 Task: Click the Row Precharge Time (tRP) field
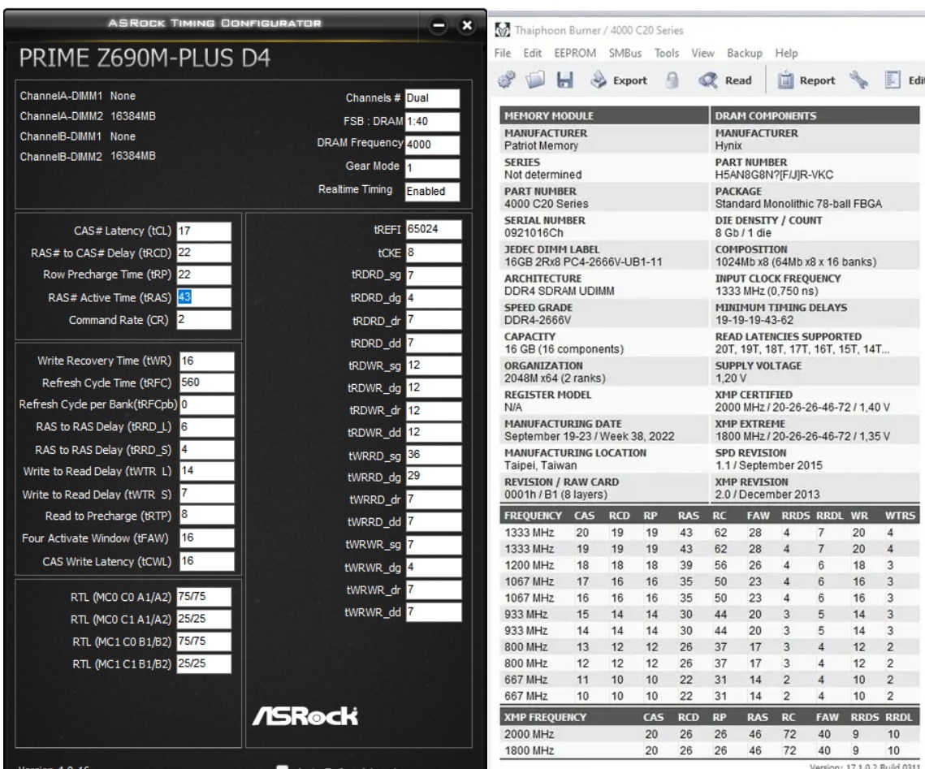coord(204,274)
